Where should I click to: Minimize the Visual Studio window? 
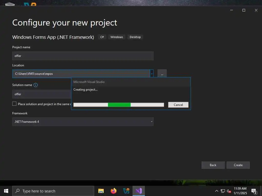click(x=232, y=10)
